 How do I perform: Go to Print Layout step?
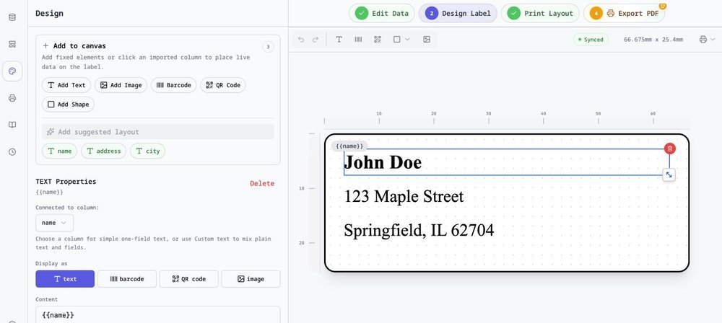[x=540, y=14]
